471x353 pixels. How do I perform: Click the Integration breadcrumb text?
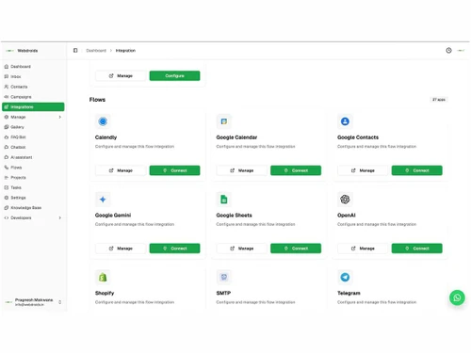tap(125, 51)
